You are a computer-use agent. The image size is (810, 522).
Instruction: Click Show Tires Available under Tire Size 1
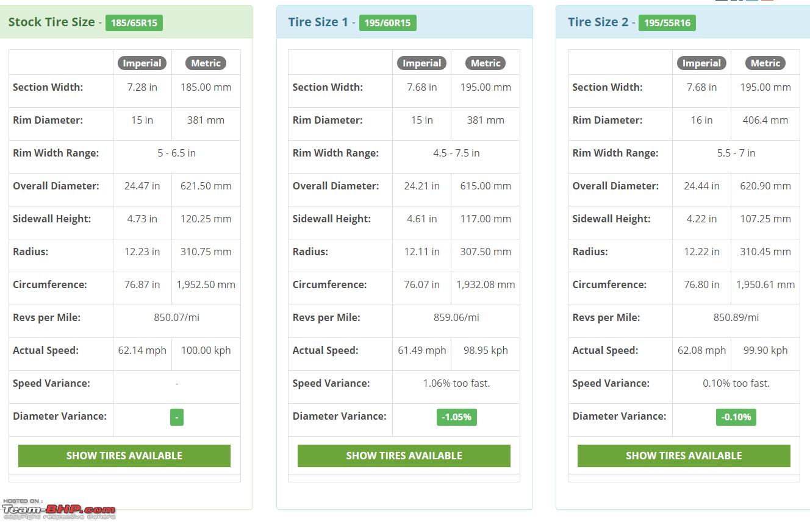tap(404, 456)
